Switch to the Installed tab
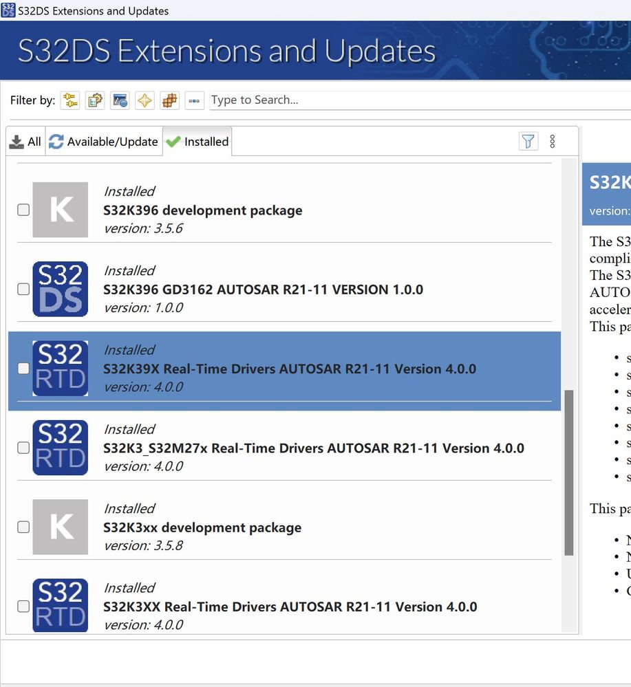The image size is (631, 687). 197,141
